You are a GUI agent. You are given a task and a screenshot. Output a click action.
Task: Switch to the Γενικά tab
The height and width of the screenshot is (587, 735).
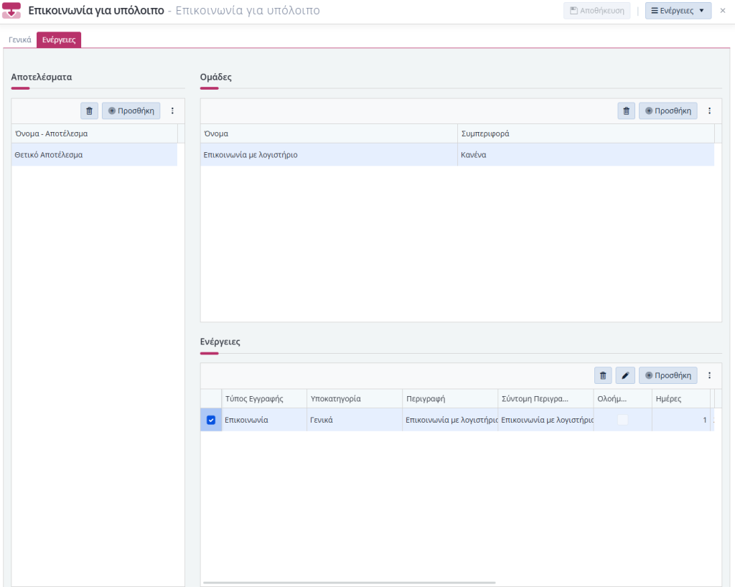[x=20, y=40]
